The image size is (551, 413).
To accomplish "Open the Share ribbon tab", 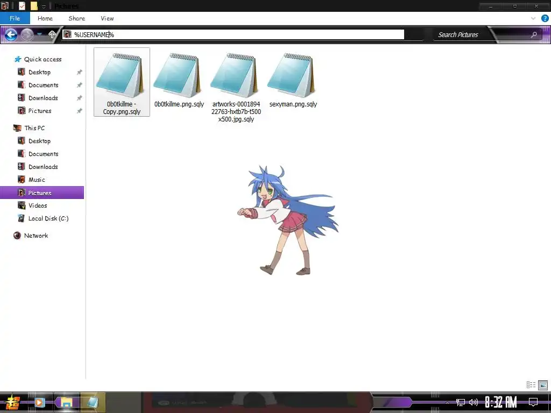I will click(x=76, y=18).
